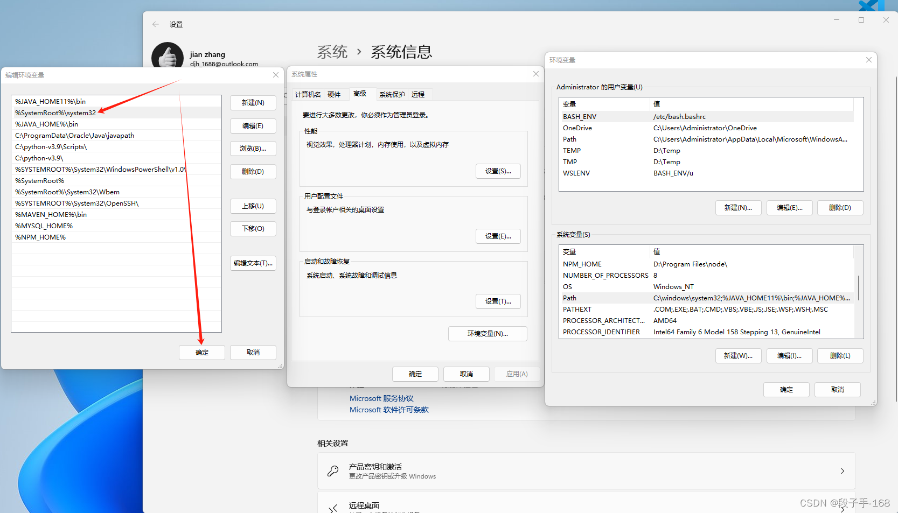
Task: Close the 系统属性 dialog
Action: click(x=536, y=74)
